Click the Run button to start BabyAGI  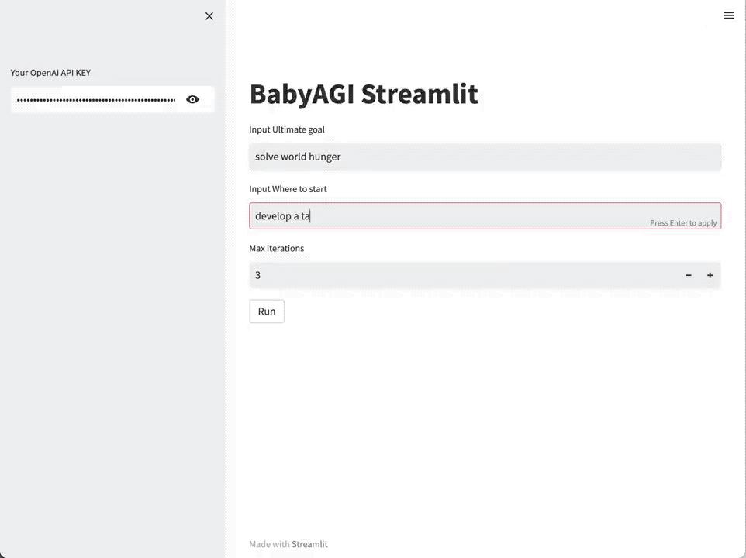(x=266, y=311)
